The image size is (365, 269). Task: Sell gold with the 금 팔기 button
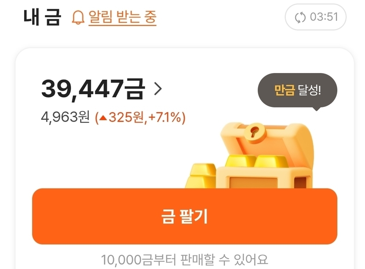coord(185,216)
